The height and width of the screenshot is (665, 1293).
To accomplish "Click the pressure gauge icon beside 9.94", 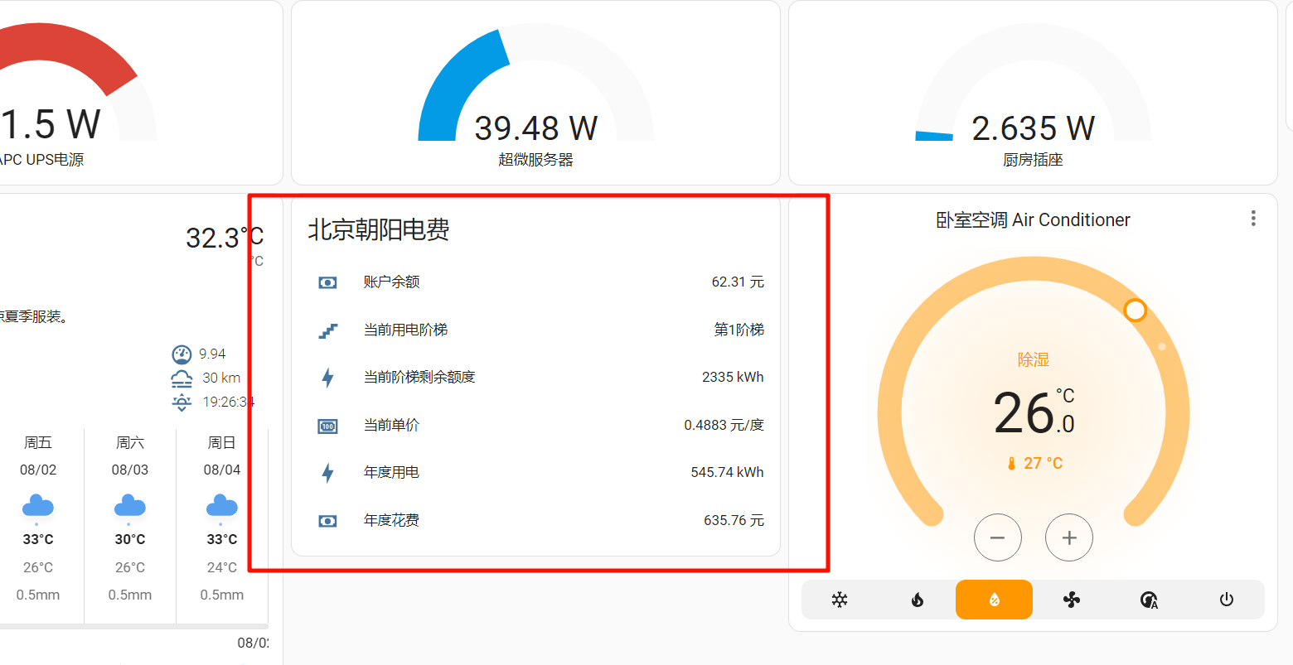I will click(182, 354).
